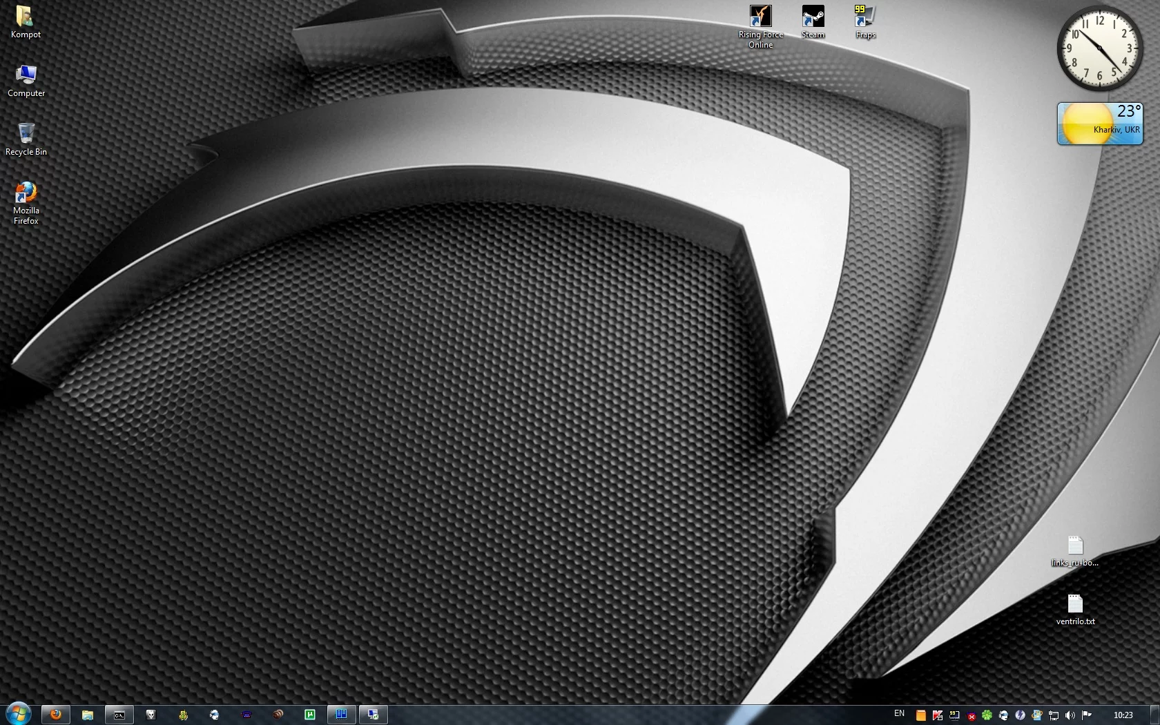Open the green ICQ flower tray icon
Viewport: 1160px width, 725px height.
[987, 715]
